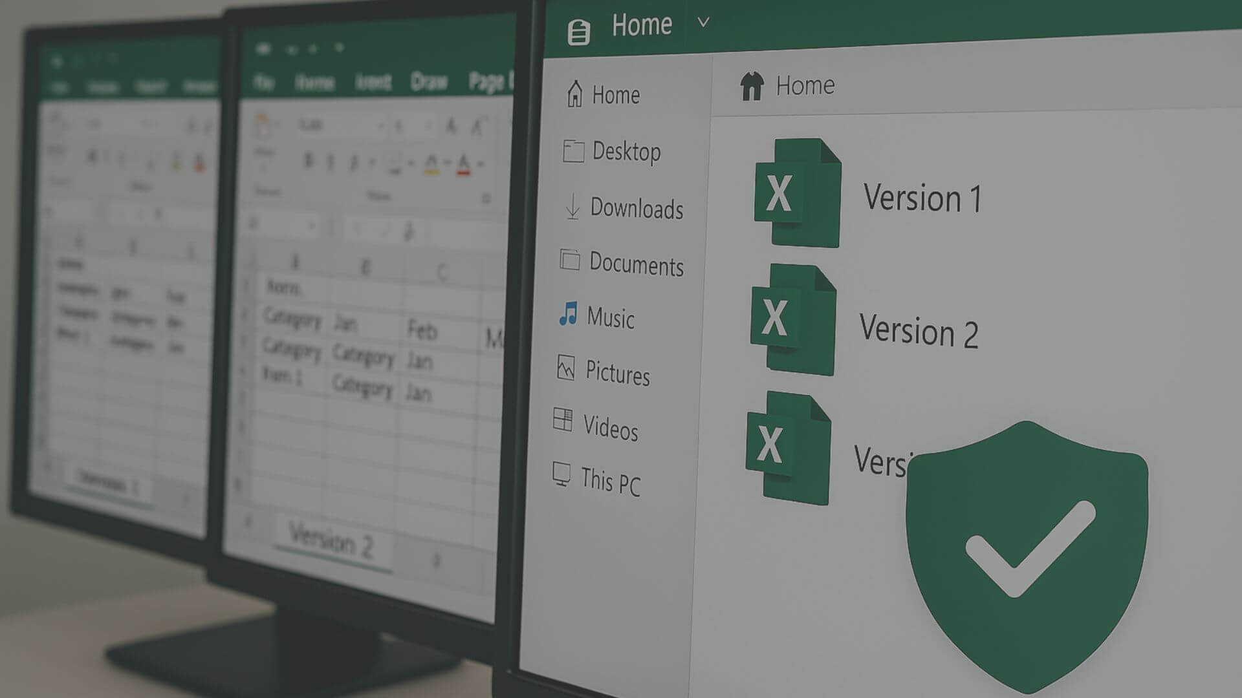Screen dimensions: 1242x698
Task: Click the Version 2 file name
Action: 919,331
